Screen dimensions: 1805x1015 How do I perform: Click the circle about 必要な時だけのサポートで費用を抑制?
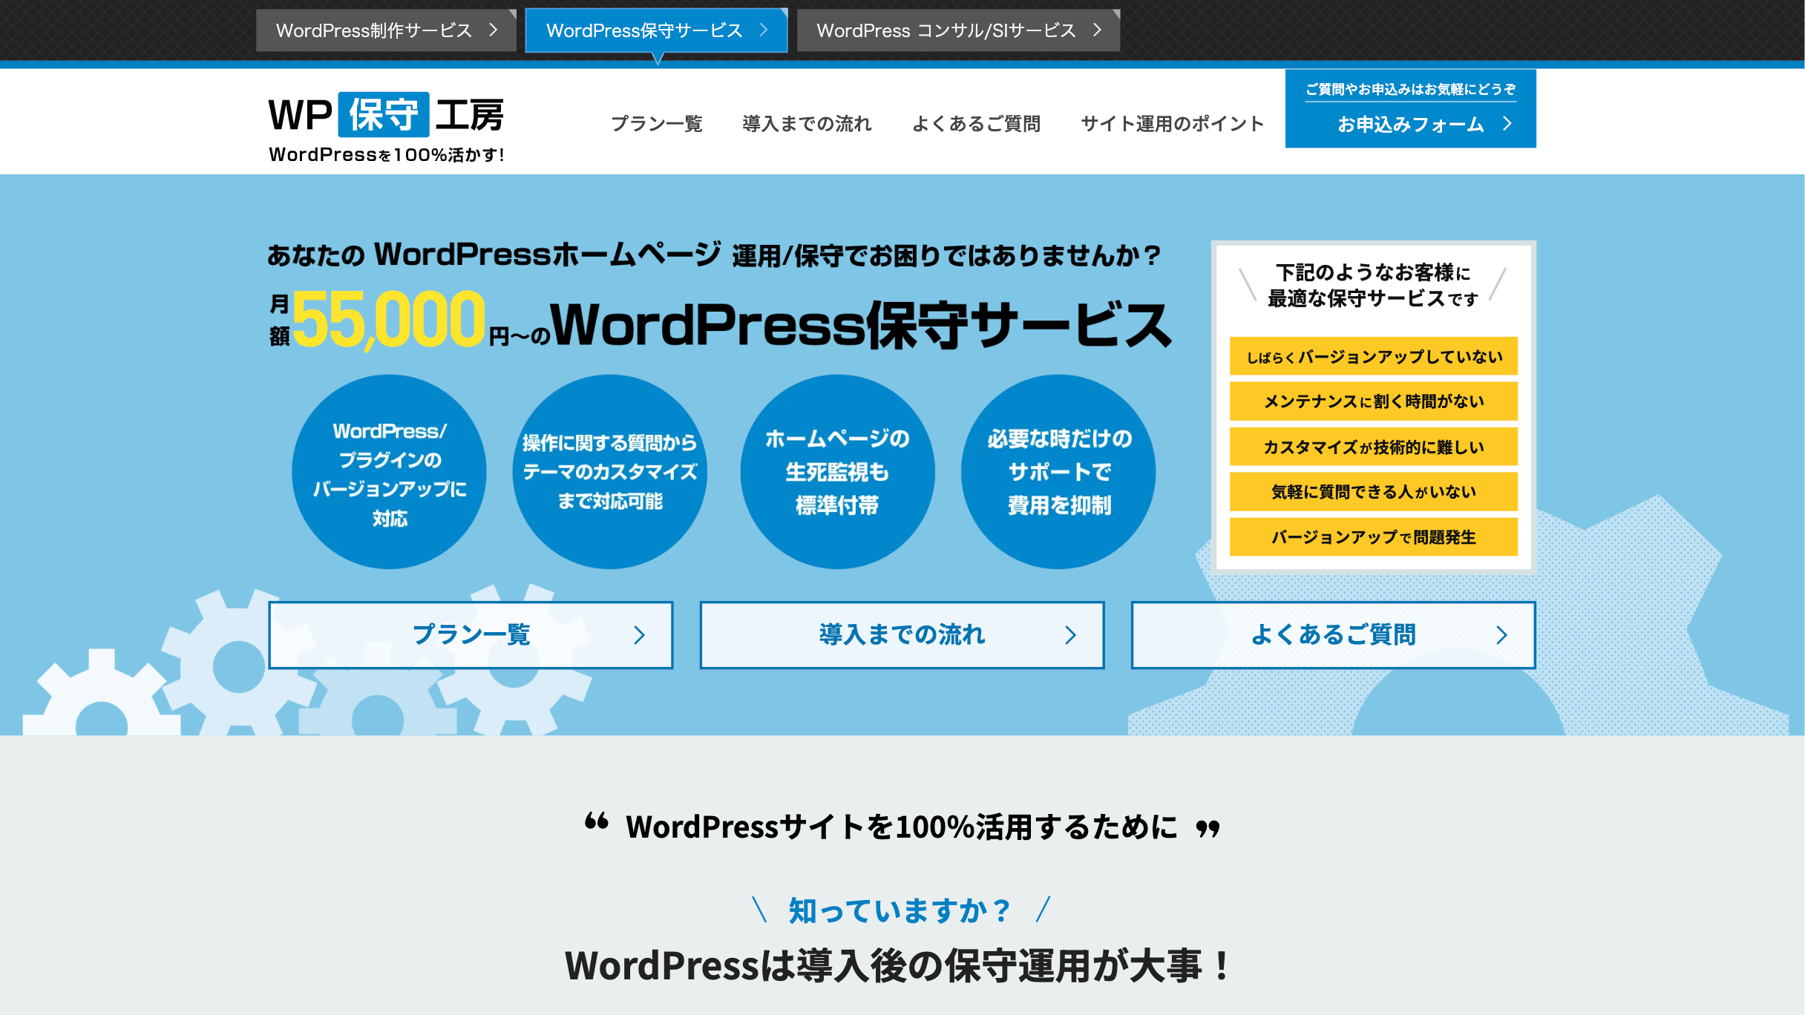pyautogui.click(x=1058, y=472)
